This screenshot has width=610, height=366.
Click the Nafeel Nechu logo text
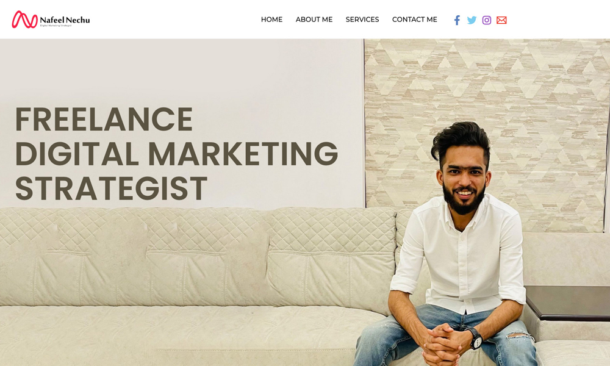[65, 20]
